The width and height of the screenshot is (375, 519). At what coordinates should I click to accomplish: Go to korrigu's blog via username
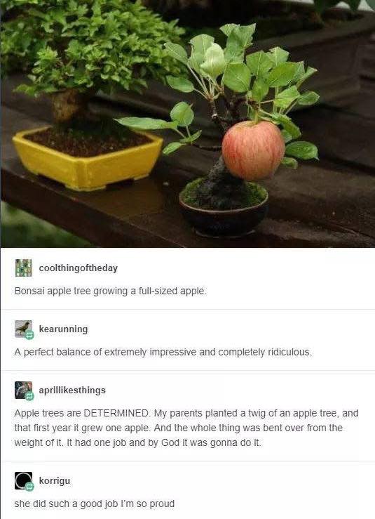55,480
